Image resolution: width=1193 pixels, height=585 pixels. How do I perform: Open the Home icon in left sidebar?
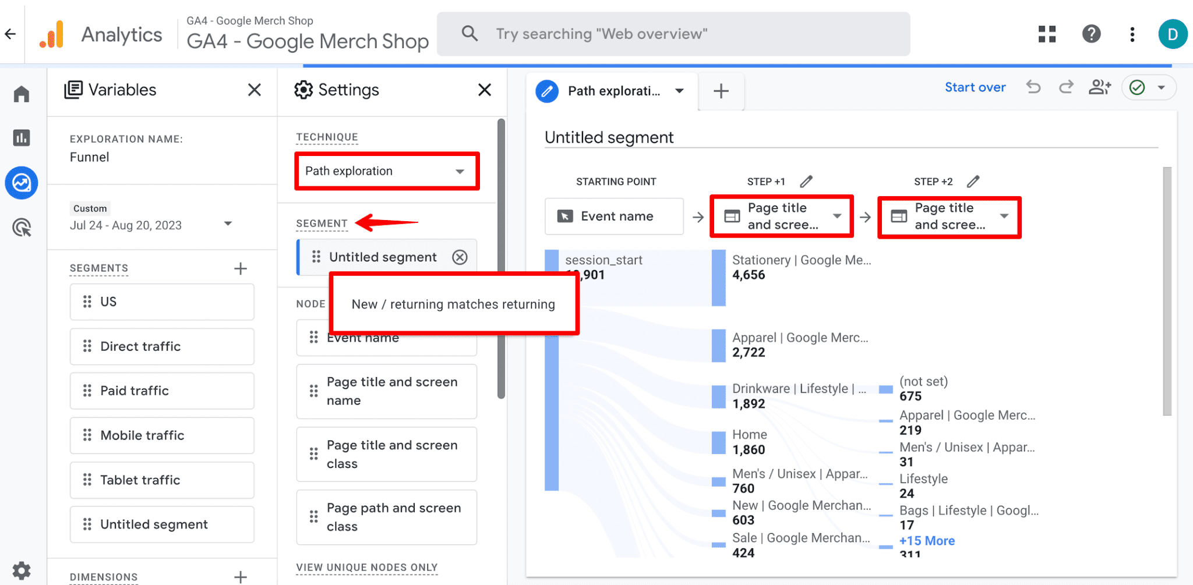22,94
